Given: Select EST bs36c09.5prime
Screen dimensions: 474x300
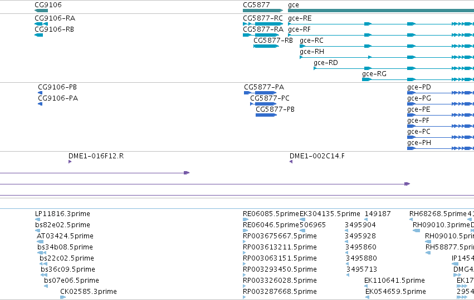Looking at the screenshot, I should (x=68, y=269).
